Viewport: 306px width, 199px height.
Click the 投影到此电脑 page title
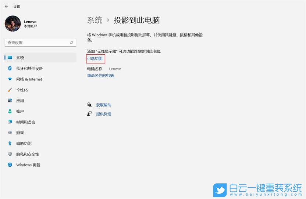pos(136,20)
